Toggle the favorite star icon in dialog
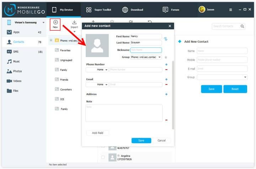The height and width of the screenshot is (169, 256). click(166, 57)
